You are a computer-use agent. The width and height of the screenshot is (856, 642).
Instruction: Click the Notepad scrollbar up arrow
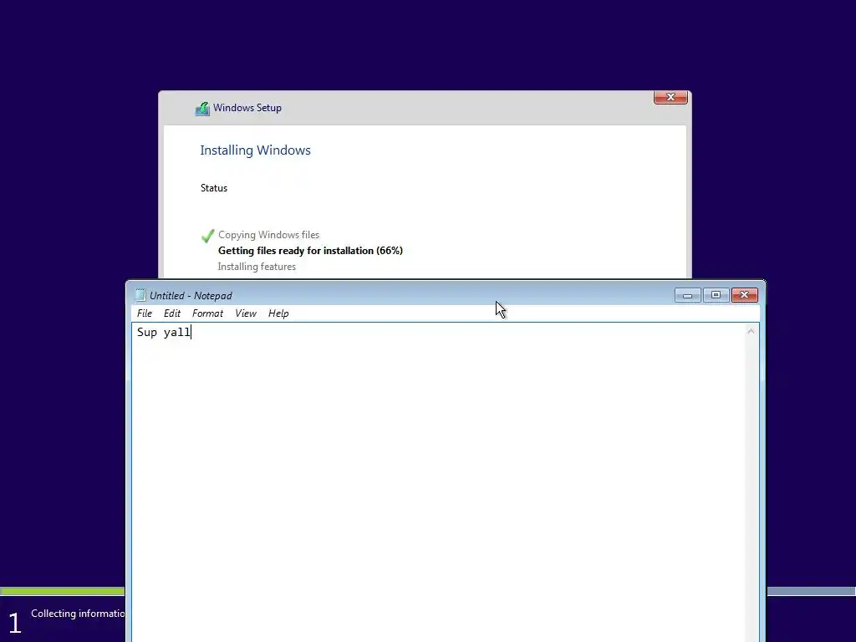point(751,331)
